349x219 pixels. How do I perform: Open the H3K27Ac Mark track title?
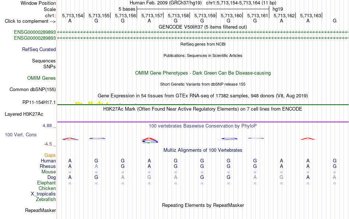[203, 109]
